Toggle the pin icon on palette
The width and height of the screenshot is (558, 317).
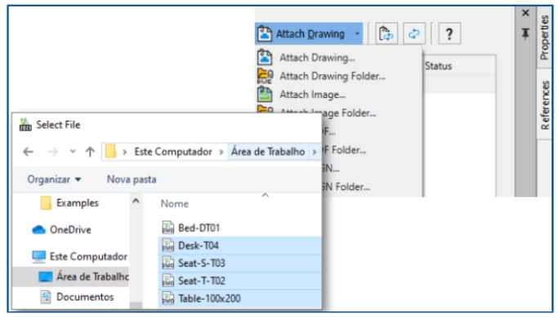pos(525,33)
